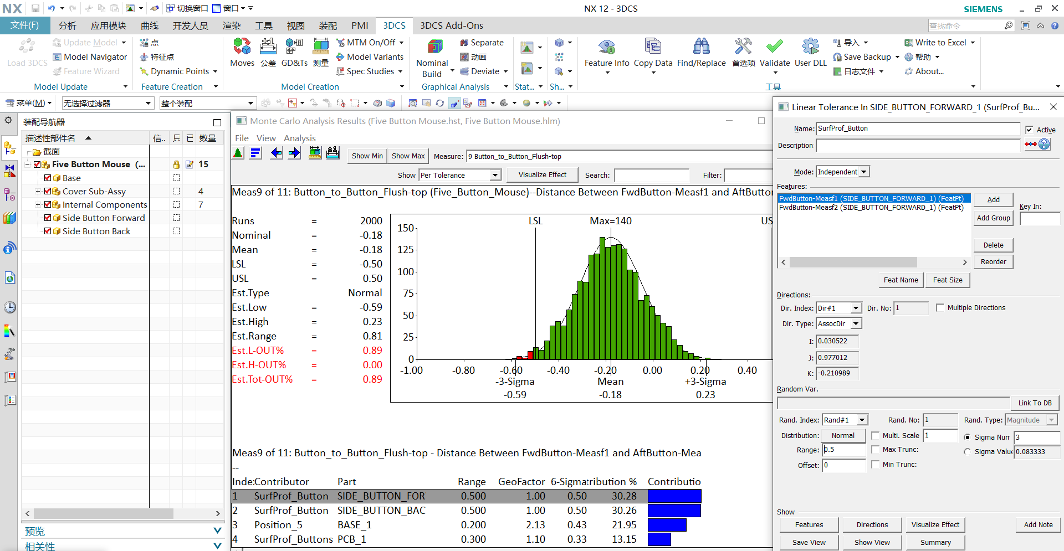Open Feature Info
This screenshot has height=551, width=1064.
click(607, 53)
